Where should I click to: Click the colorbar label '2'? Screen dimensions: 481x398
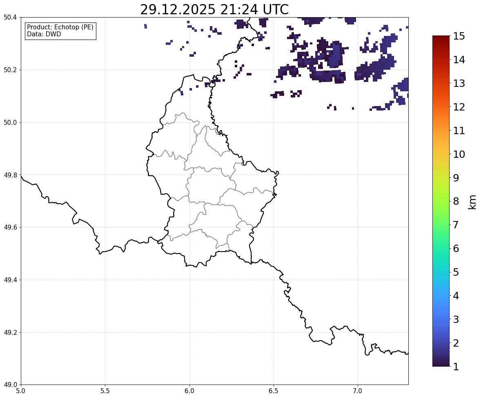coord(456,343)
